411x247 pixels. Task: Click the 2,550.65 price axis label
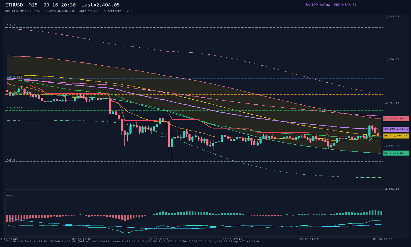pos(392,59)
